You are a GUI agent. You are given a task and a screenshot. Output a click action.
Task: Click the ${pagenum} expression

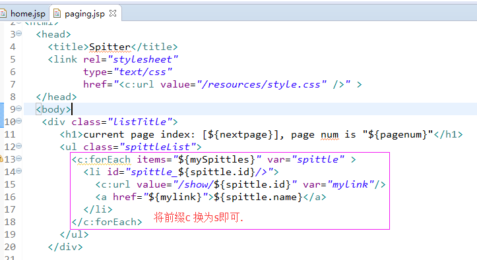tap(398, 134)
